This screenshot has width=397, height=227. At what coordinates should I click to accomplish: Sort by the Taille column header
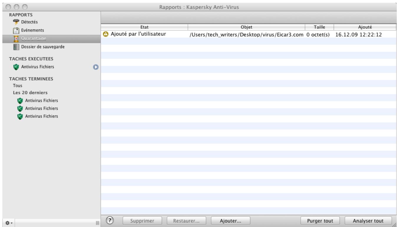(x=320, y=27)
